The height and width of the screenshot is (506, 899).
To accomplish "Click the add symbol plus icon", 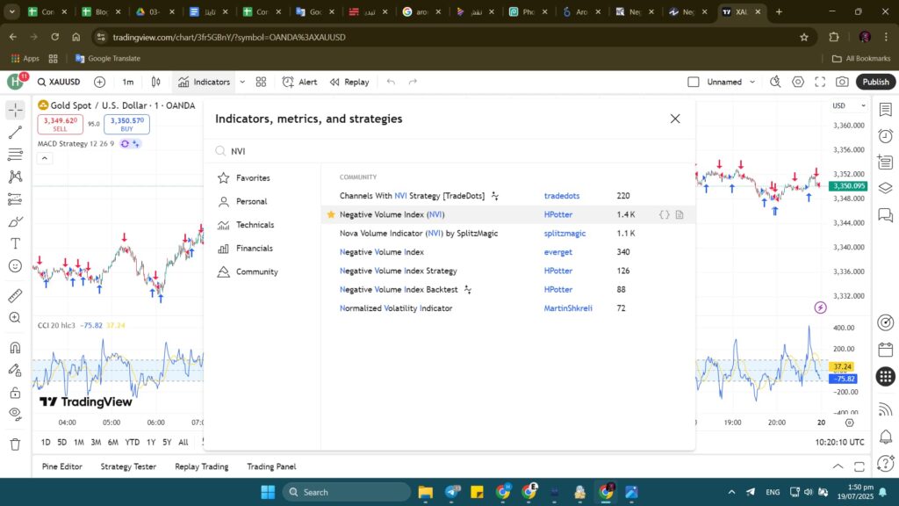I will click(100, 82).
